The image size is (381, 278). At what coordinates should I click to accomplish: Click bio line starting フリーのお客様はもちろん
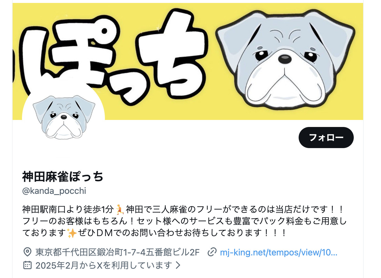(184, 221)
